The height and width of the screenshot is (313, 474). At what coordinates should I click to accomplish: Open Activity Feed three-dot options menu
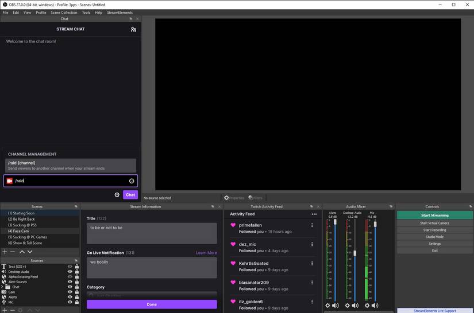pos(314,214)
